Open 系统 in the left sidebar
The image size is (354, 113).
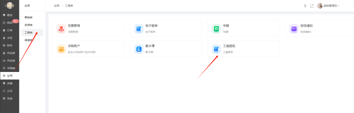(x=10, y=98)
